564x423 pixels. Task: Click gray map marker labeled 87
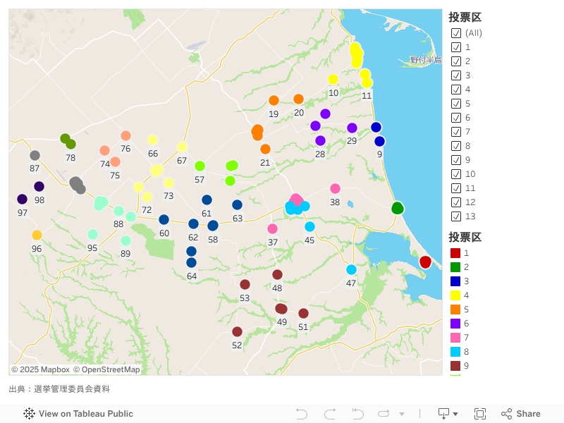pyautogui.click(x=35, y=155)
